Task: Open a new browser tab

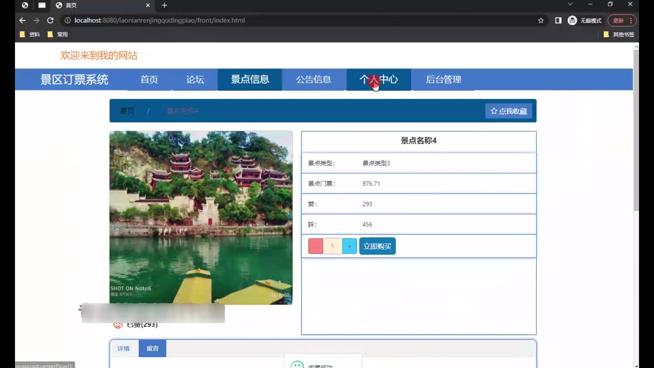Action: click(165, 5)
